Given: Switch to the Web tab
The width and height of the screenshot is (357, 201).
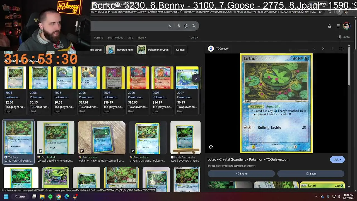Looking at the screenshot, I should point(130,38).
